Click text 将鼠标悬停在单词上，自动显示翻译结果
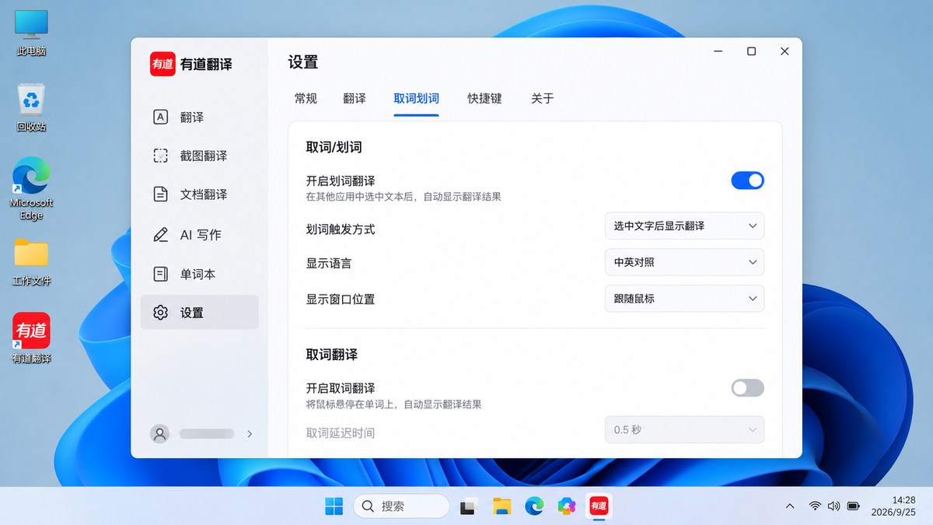The image size is (933, 525). (393, 404)
